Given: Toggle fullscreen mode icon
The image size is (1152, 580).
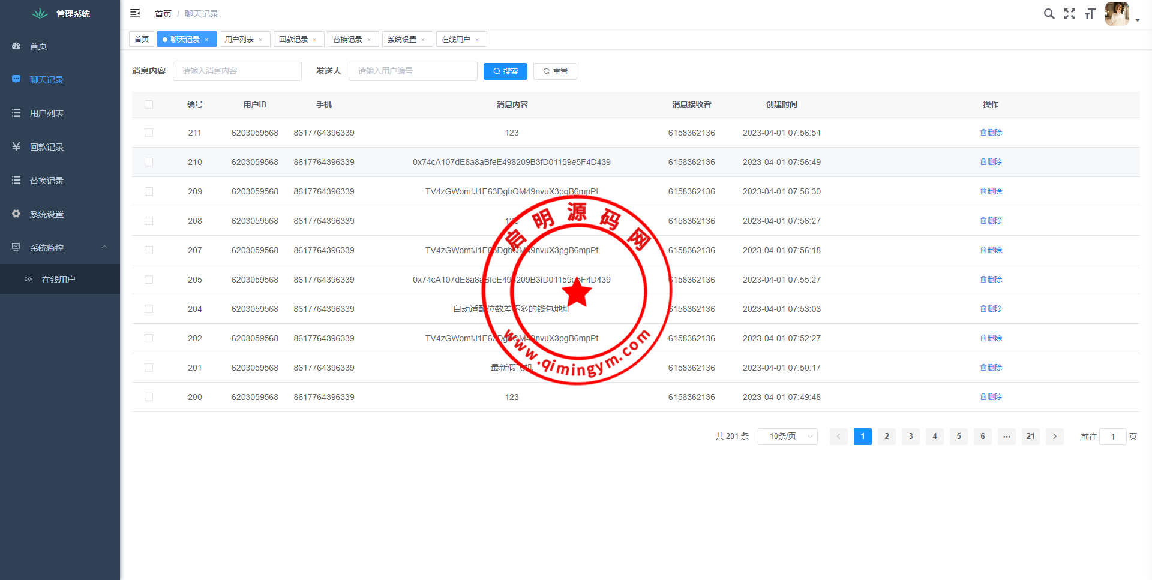Looking at the screenshot, I should [x=1070, y=14].
